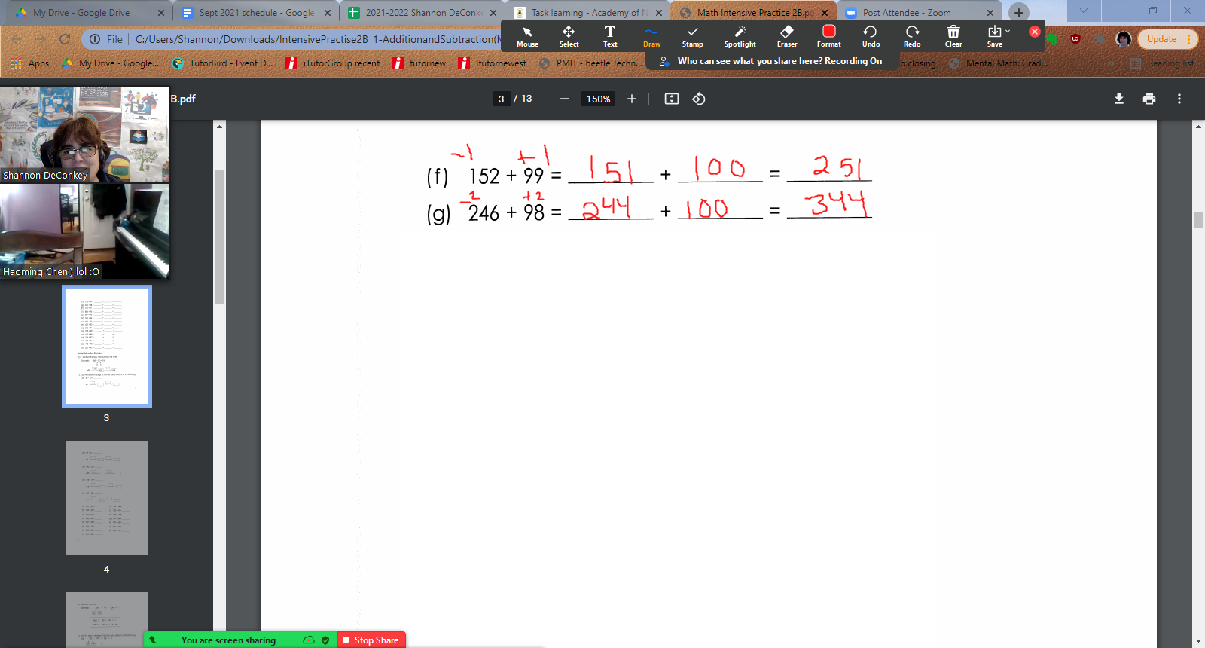Open Chrome profile avatar
The width and height of the screenshot is (1205, 648).
(x=1124, y=39)
